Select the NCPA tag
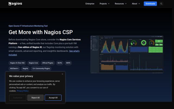The width and height of the screenshot is (174, 109). click(60, 63)
